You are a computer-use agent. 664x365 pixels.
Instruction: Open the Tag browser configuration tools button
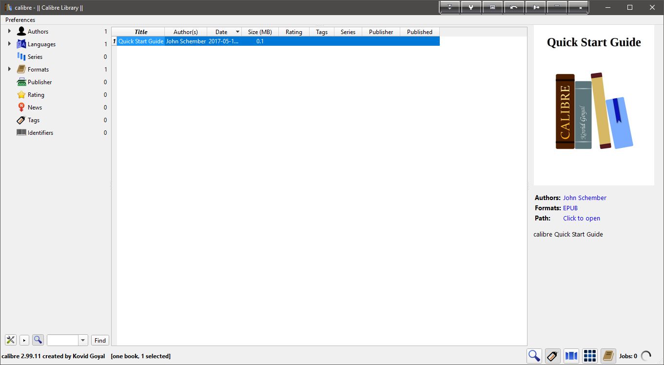[x=11, y=340]
